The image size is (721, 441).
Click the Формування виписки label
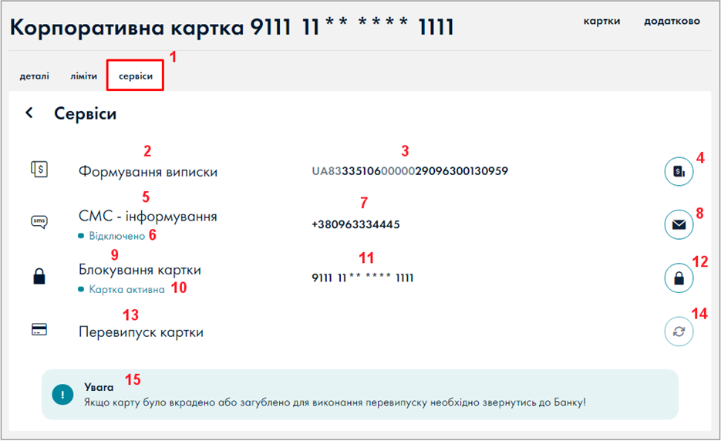(148, 172)
